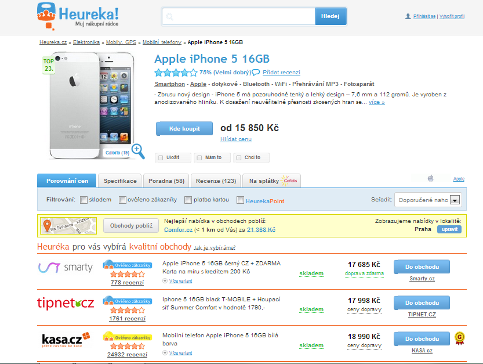
Task: Click the TOP 23 ranking badge
Action: click(x=49, y=65)
